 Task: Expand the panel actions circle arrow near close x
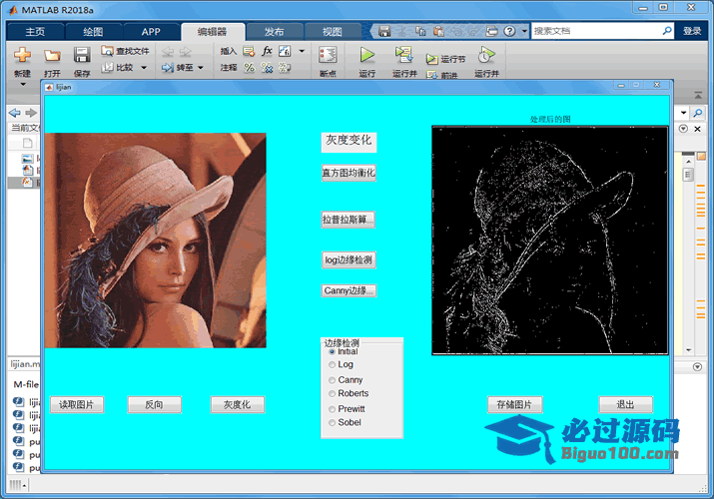click(683, 129)
